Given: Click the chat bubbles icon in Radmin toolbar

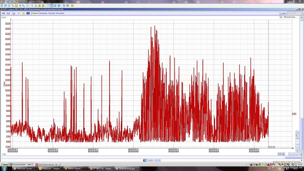Looking at the screenshot, I should click(20, 5).
